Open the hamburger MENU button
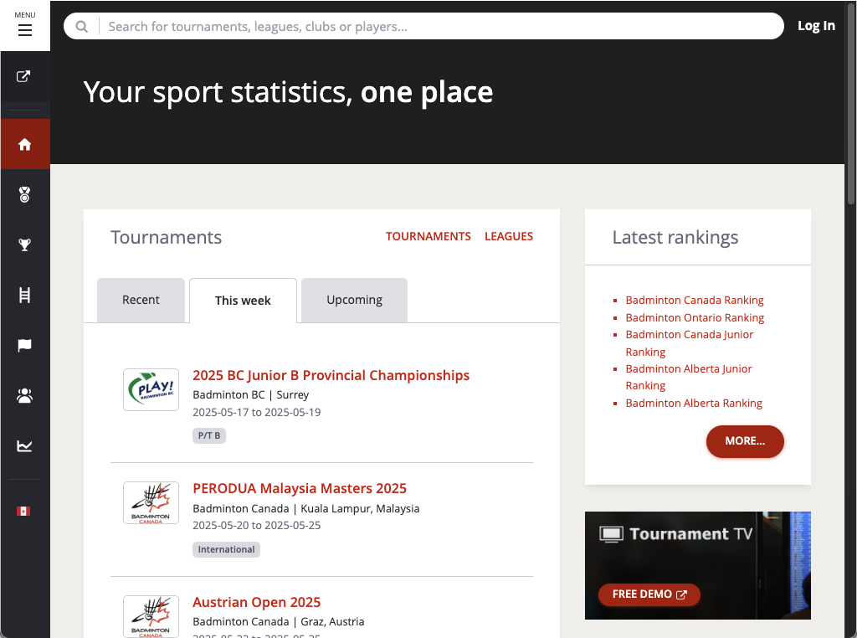The height and width of the screenshot is (638, 857). click(24, 25)
